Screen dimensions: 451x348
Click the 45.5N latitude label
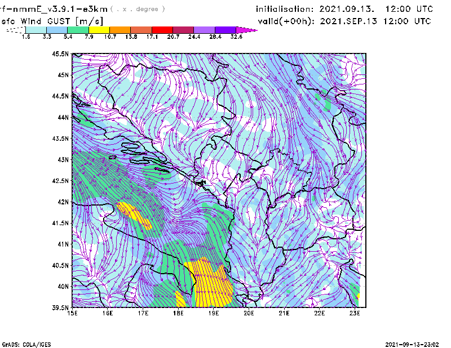click(x=60, y=54)
